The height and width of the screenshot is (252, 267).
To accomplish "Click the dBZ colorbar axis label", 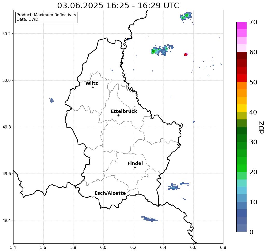I will click(262, 127).
